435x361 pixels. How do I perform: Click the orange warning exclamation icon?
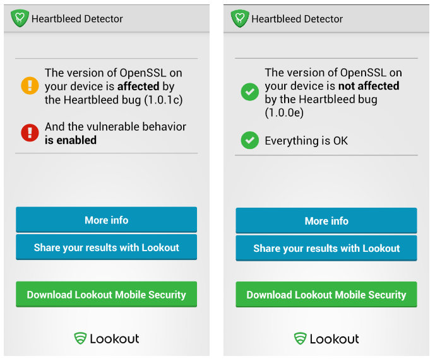(x=30, y=86)
